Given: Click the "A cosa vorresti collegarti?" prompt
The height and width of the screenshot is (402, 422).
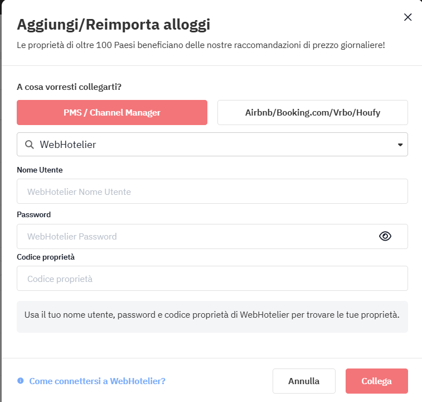Looking at the screenshot, I should pyautogui.click(x=69, y=87).
